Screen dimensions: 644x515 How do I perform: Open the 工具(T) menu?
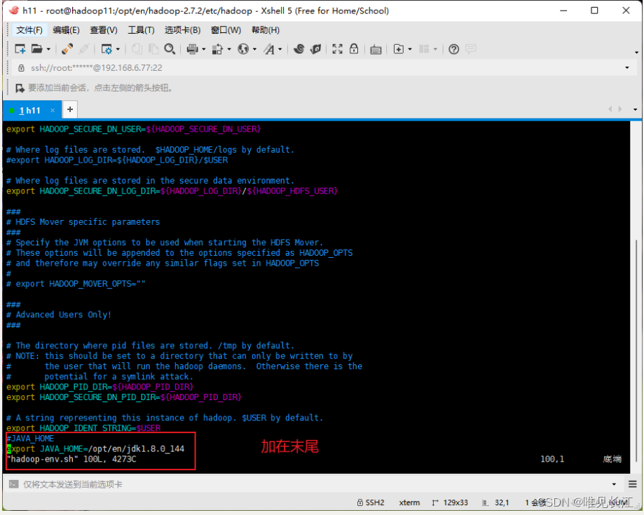coord(141,30)
